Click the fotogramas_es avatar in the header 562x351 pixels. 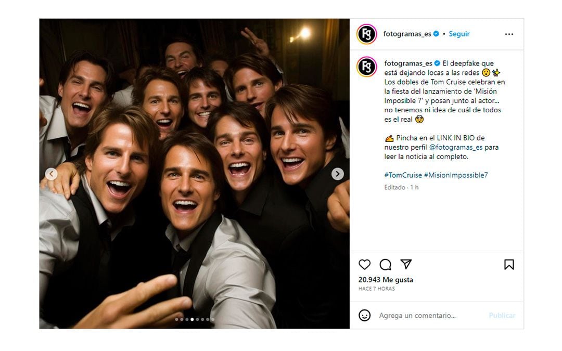tap(367, 34)
